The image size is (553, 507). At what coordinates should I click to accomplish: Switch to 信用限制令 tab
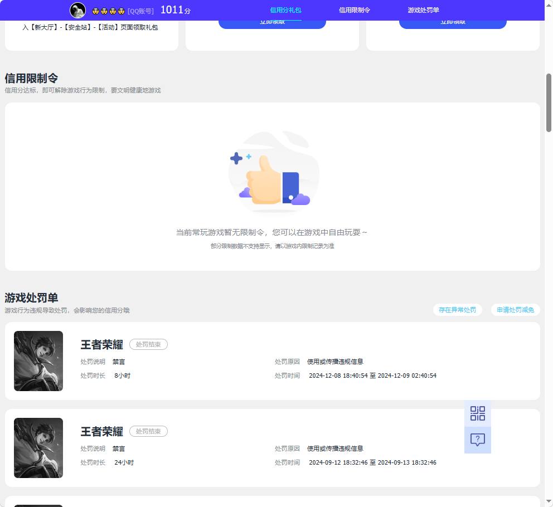coord(355,10)
